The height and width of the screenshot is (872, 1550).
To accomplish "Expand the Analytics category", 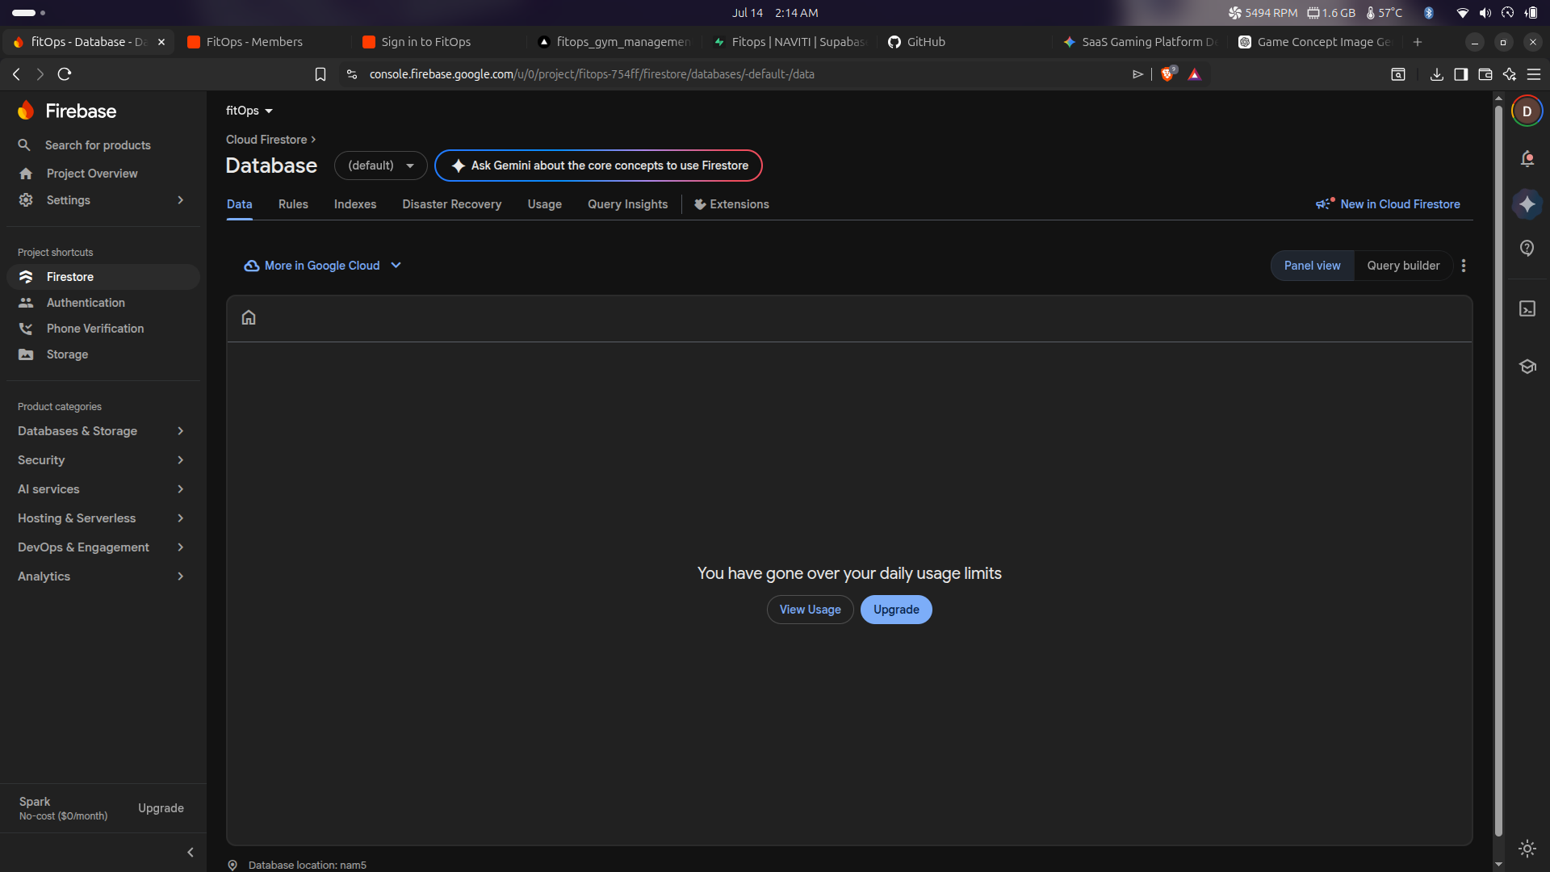I will (102, 576).
